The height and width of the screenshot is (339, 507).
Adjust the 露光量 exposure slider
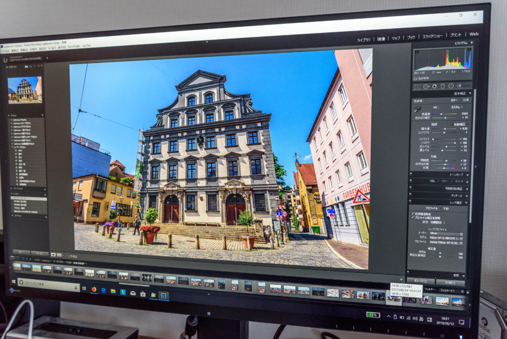pyautogui.click(x=445, y=129)
